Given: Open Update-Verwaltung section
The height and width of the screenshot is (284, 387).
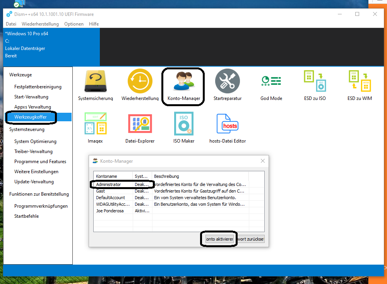Looking at the screenshot, I should (x=34, y=182).
